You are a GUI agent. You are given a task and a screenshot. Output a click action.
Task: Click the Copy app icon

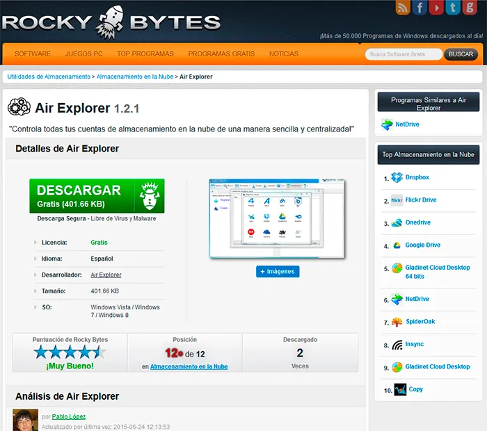pos(400,389)
